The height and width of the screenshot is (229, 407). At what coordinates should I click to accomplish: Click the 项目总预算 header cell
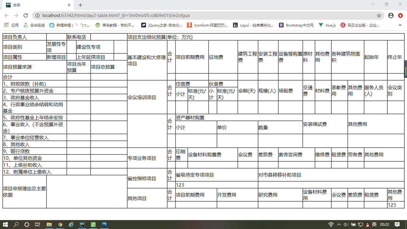point(109,67)
